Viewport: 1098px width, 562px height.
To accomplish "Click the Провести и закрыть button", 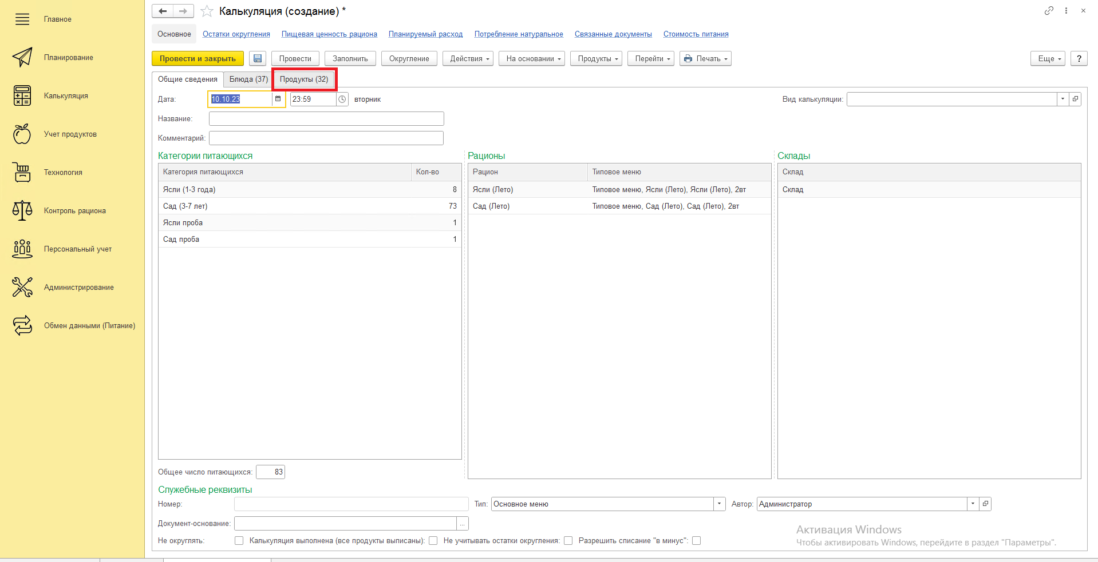I will coord(198,59).
